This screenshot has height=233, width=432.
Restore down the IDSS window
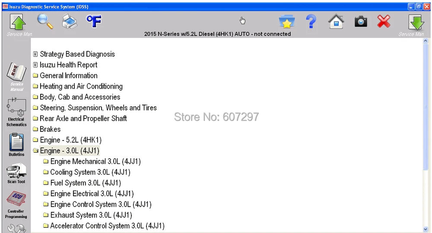coord(419,6)
